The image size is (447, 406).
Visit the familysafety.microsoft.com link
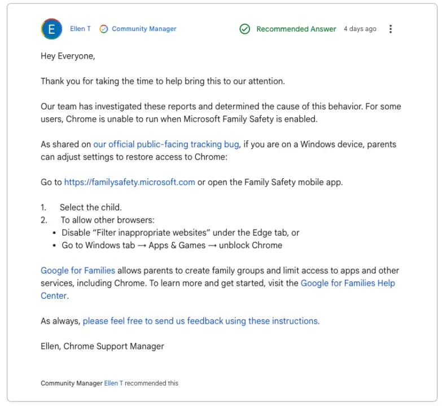[129, 182]
